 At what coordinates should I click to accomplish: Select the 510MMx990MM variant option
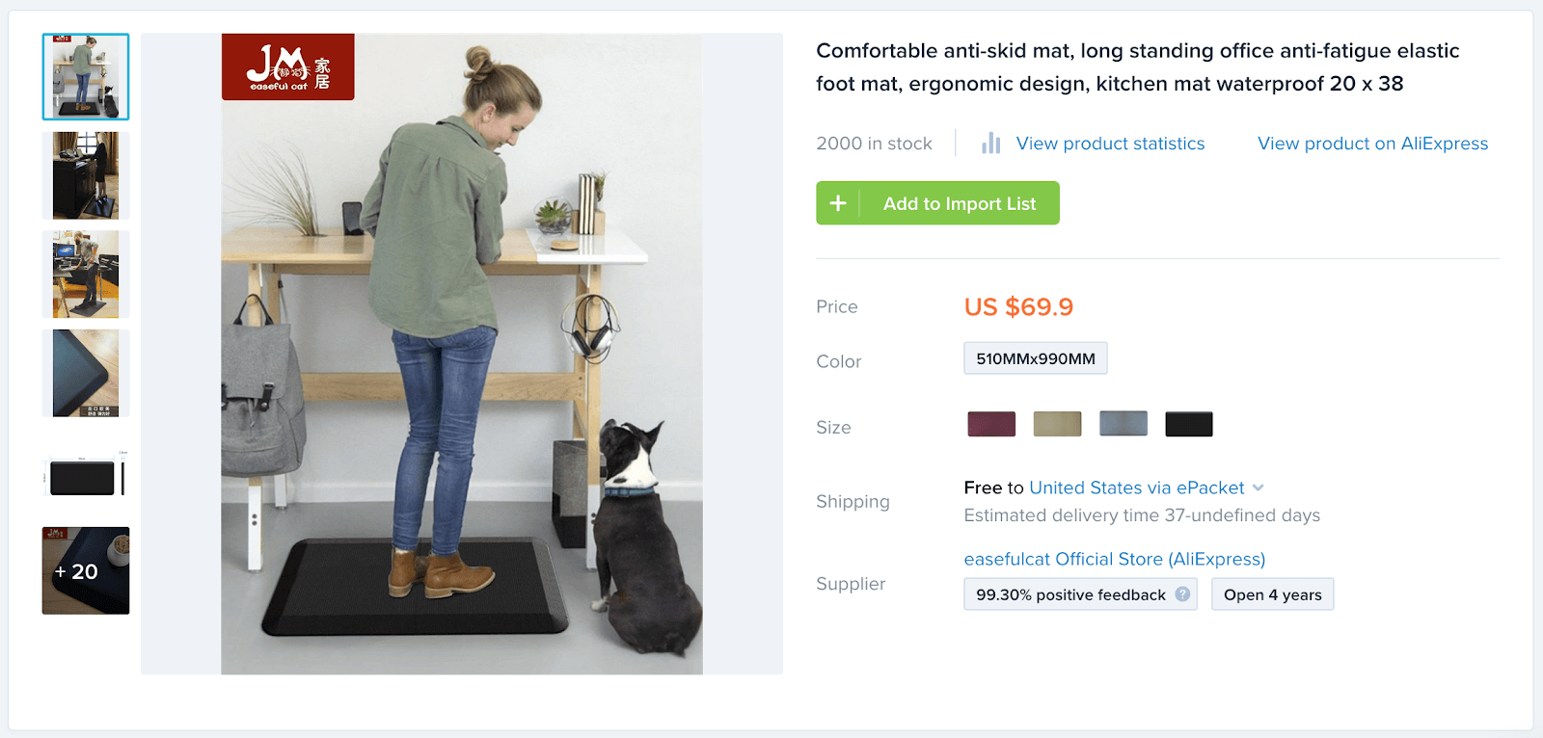pos(1035,358)
